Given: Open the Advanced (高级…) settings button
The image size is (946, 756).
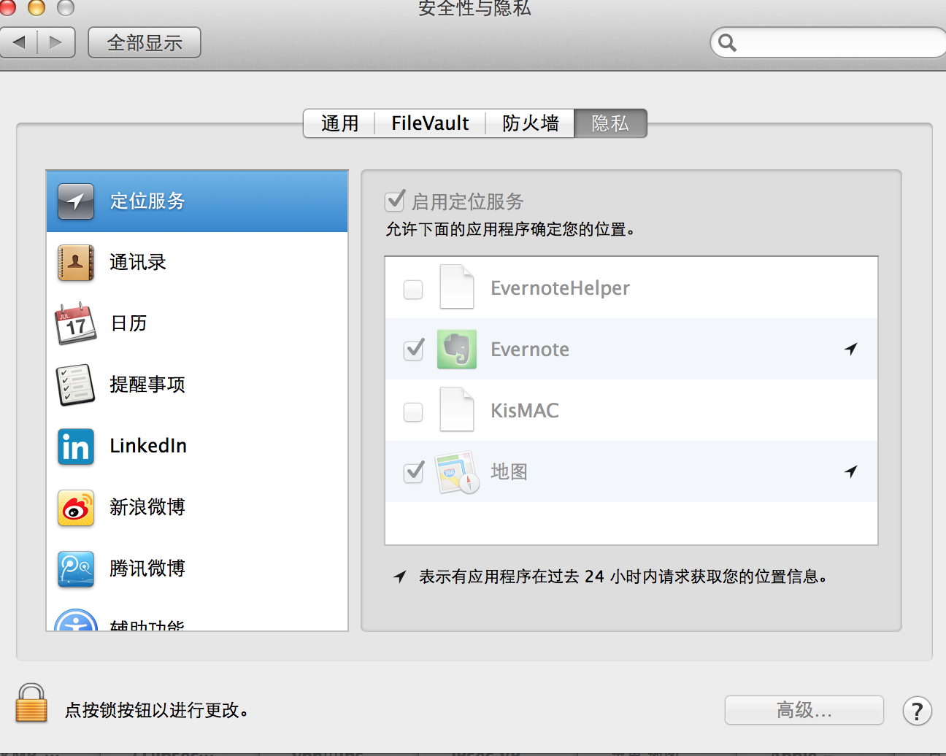Looking at the screenshot, I should (x=804, y=710).
